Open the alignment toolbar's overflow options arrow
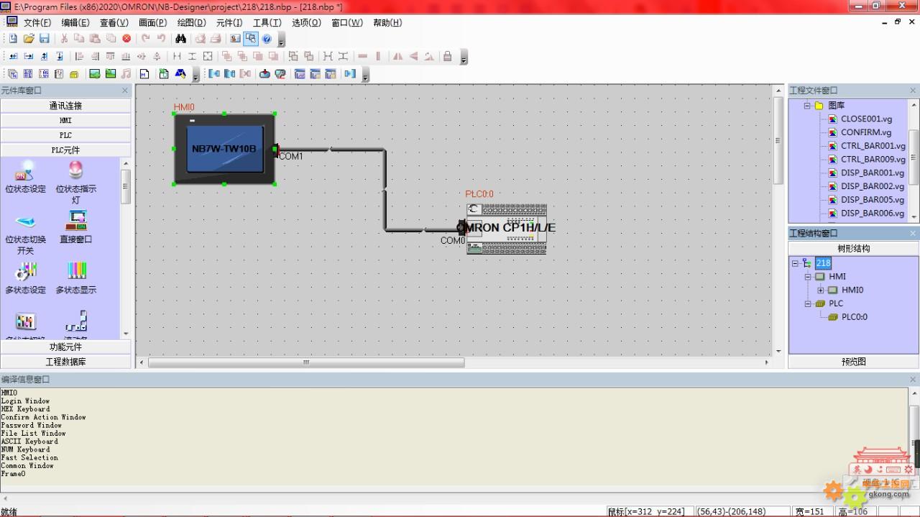 click(x=464, y=58)
